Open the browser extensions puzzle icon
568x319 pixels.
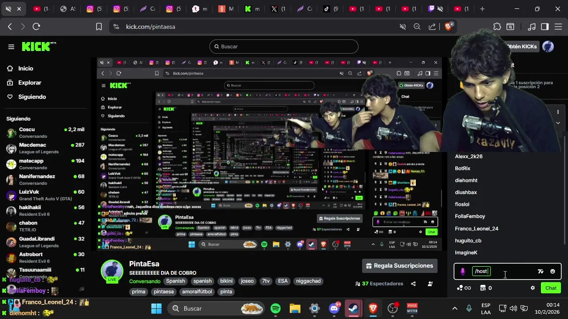(x=497, y=27)
